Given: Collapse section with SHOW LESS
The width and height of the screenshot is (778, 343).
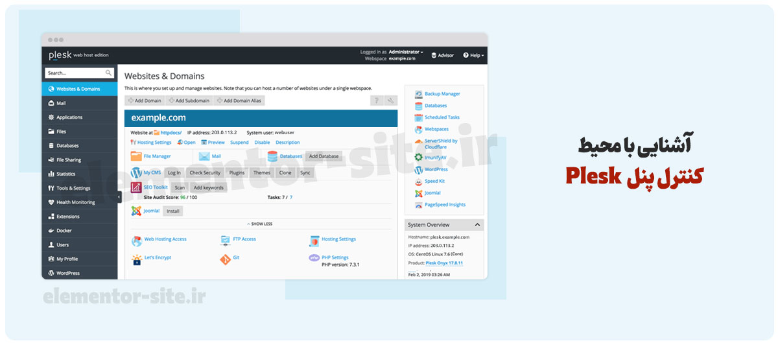Looking at the screenshot, I should [258, 224].
